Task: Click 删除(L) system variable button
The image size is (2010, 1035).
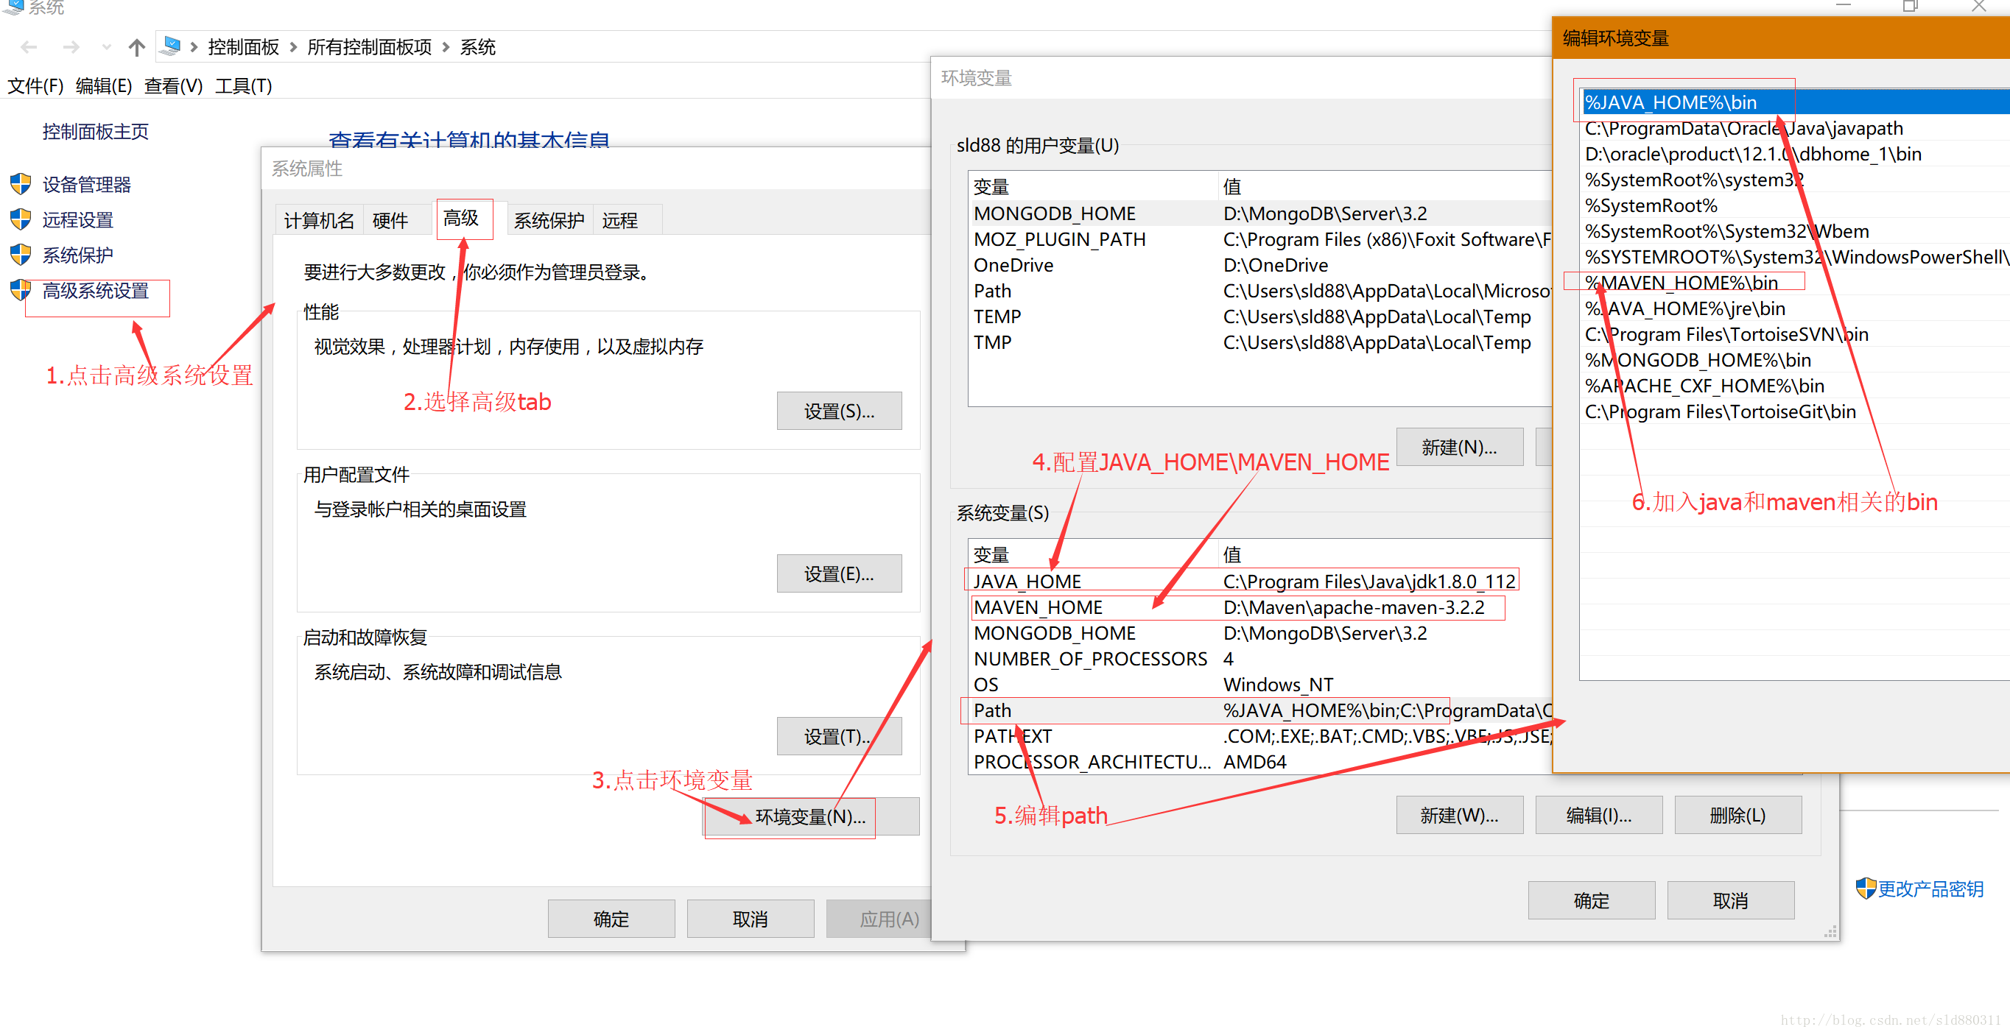Action: 1737,815
